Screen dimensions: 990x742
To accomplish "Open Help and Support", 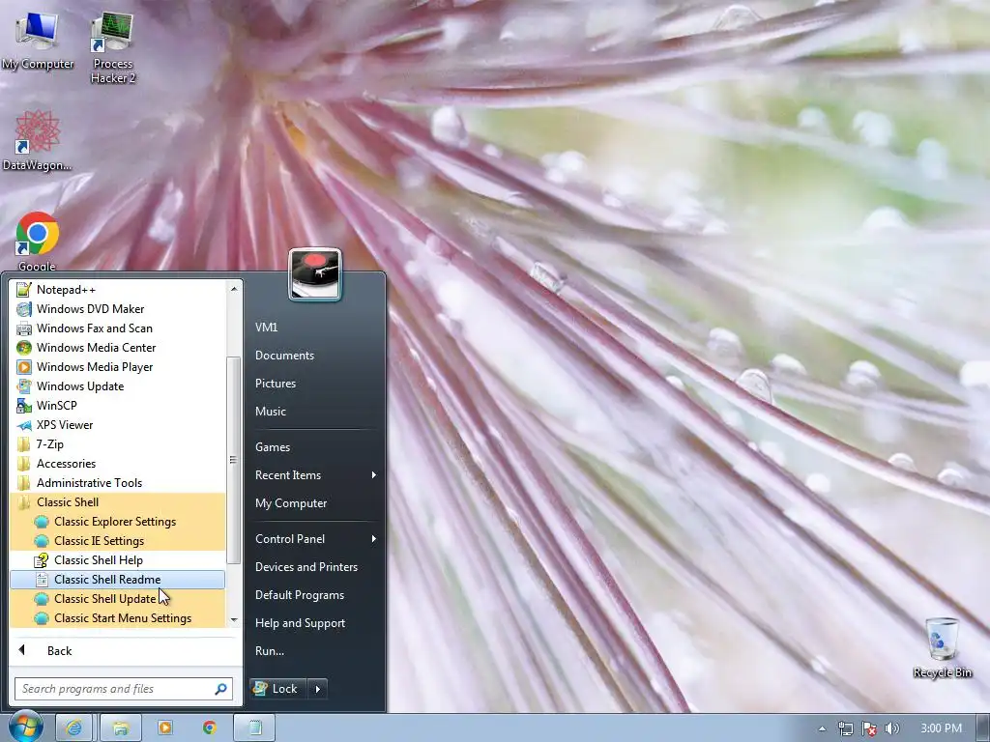I will point(315,623).
